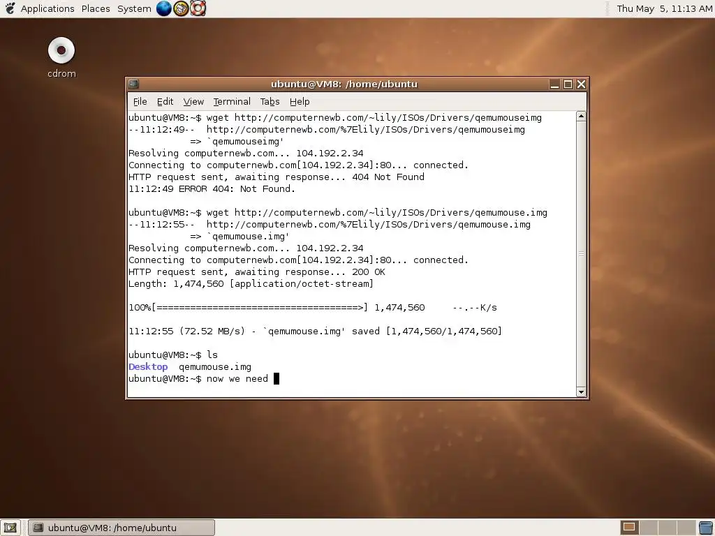Screen dimensions: 715x536
Task: Click the Show Desktop panel button
Action: pyautogui.click(x=10, y=528)
